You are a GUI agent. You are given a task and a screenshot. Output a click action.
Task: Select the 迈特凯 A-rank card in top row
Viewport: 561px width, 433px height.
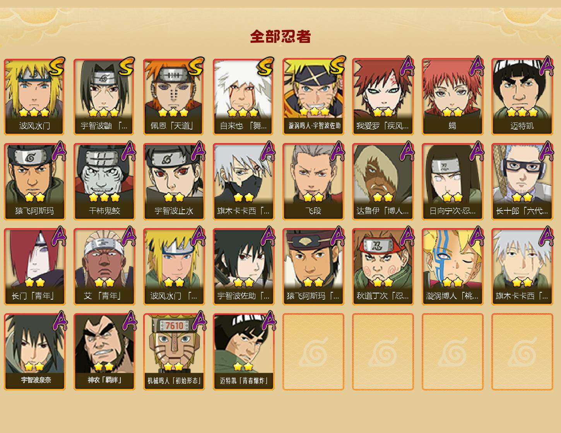pos(522,97)
